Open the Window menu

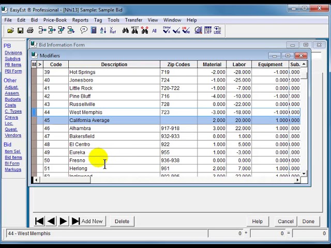(x=172, y=20)
